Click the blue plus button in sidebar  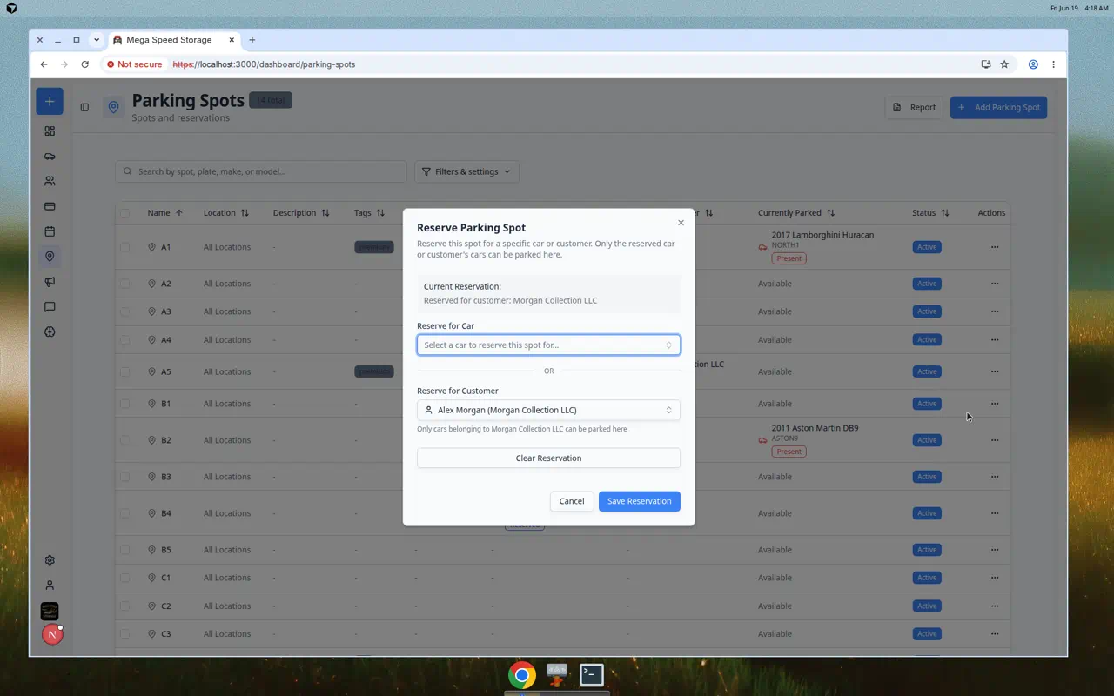[x=50, y=102]
